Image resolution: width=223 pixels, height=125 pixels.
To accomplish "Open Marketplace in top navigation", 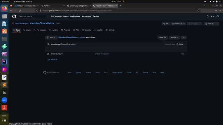I will [86, 16].
